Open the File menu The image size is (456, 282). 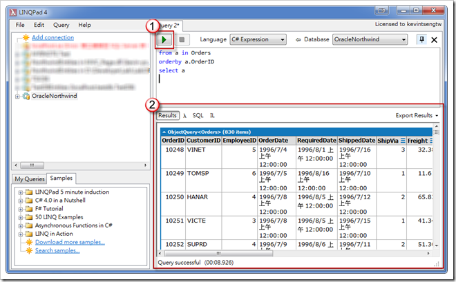point(20,25)
